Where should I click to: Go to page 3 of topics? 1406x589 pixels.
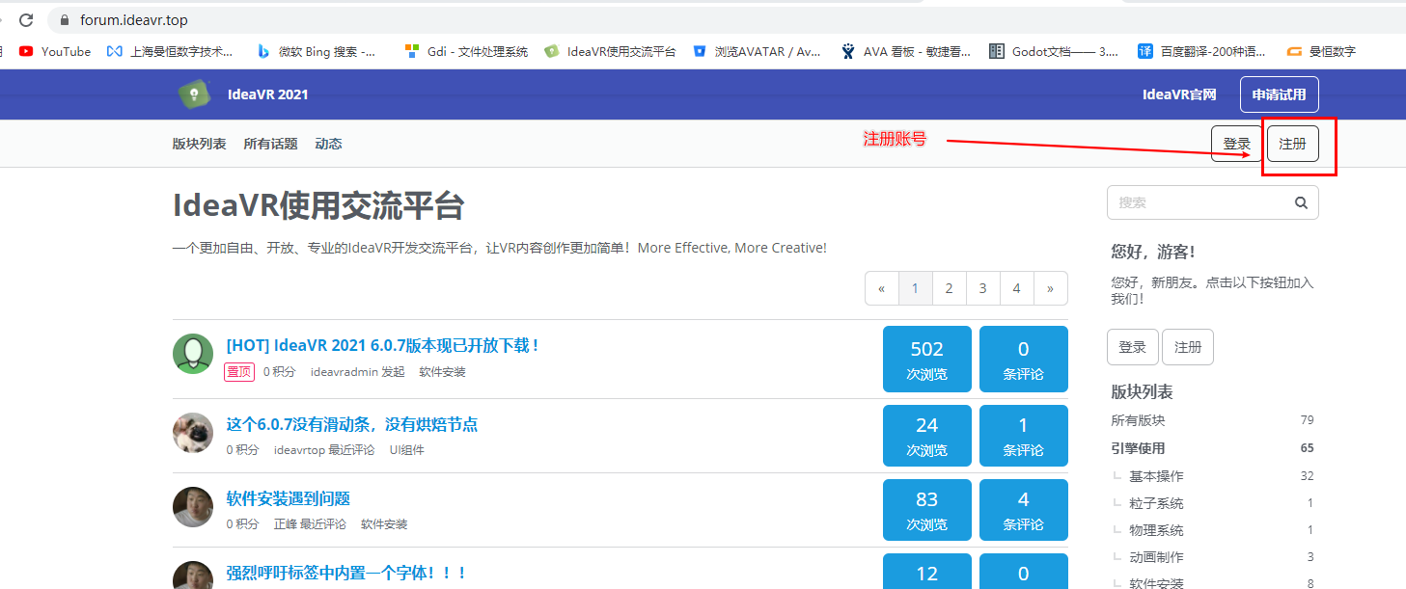pos(982,288)
